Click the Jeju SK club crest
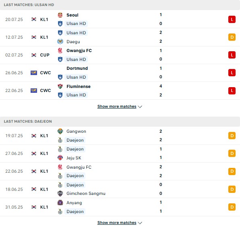This screenshot has width=240, height=230. click(60, 158)
